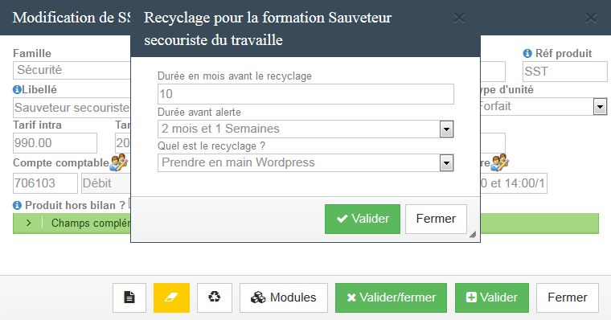Expand the Champs complémentaires green section

[29, 223]
